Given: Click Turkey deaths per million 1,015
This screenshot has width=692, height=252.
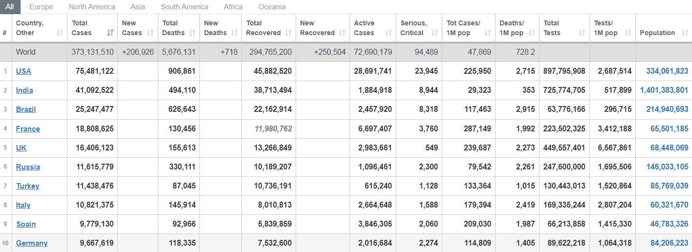Looking at the screenshot, I should click(x=525, y=186).
